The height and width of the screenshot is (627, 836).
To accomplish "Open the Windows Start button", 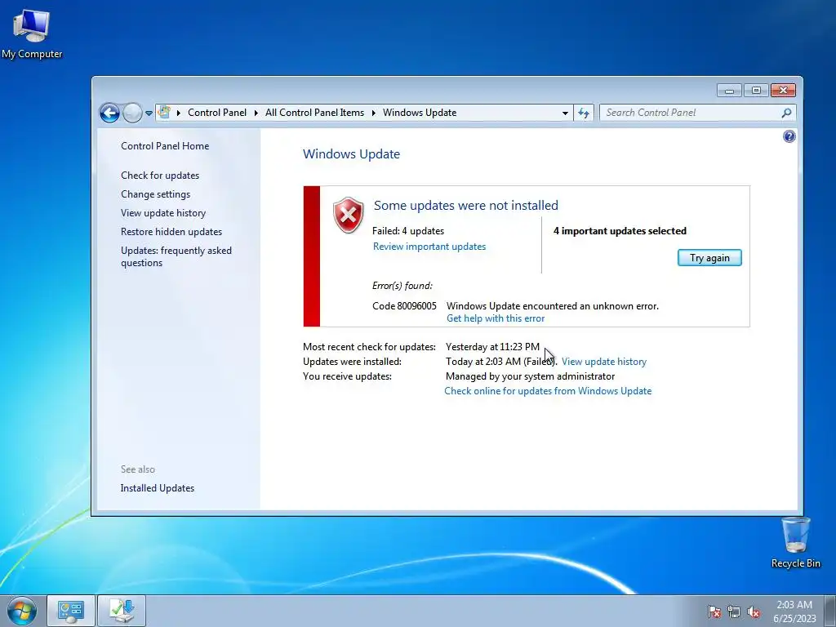I will coord(22,611).
